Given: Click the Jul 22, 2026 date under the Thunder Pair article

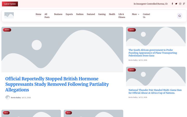Looking at the screenshot, I should pyautogui.click(x=143, y=97).
